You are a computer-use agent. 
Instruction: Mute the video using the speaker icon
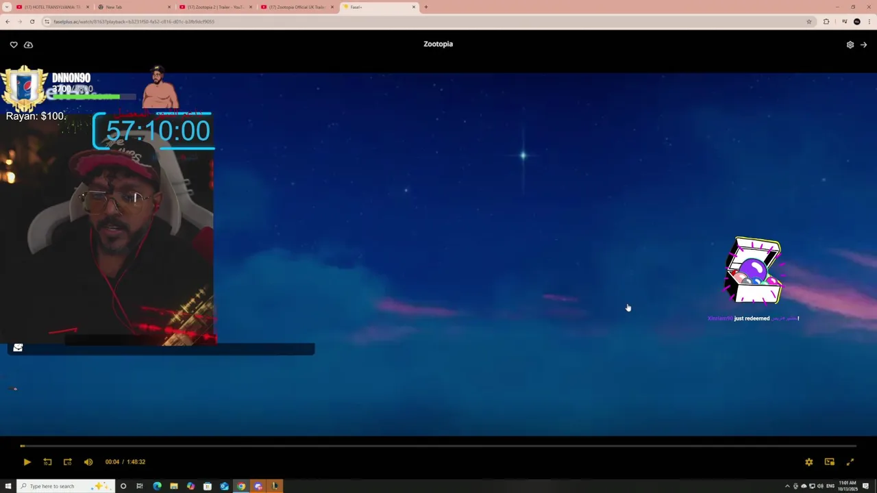point(88,462)
